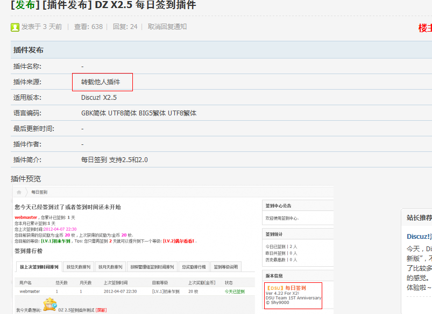432x314 pixels.
Task: Select the "Discuz! X2.5" version value
Action: coord(99,98)
